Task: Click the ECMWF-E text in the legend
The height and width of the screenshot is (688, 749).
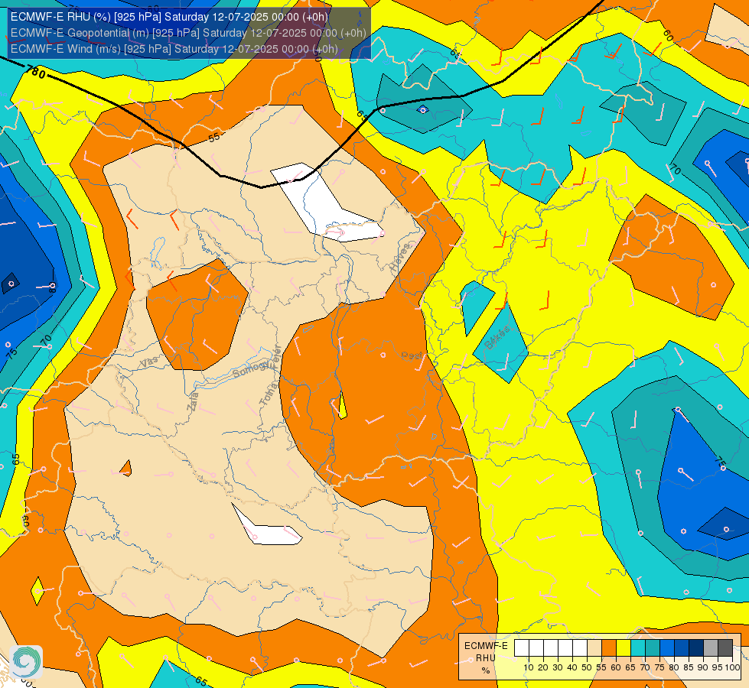Action: point(486,645)
